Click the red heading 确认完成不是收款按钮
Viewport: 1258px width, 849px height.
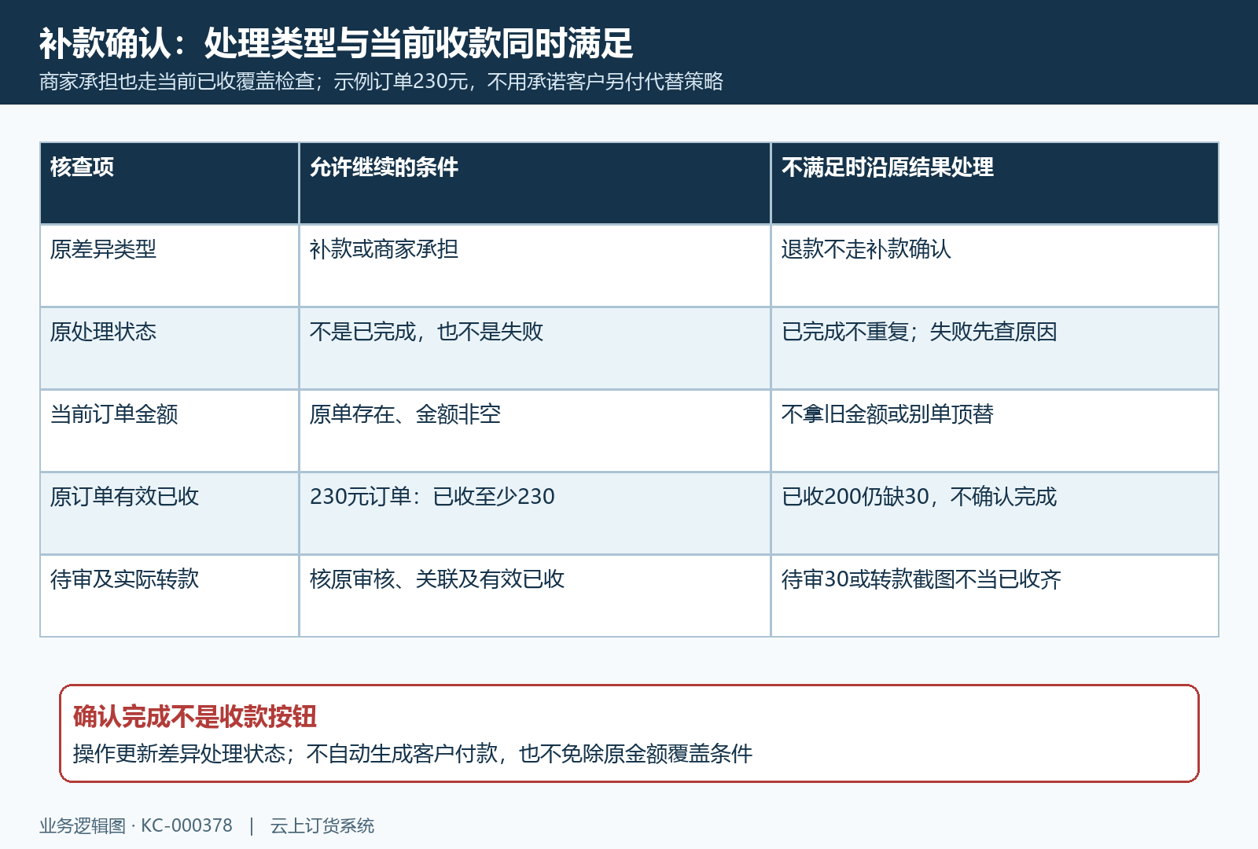(x=195, y=716)
